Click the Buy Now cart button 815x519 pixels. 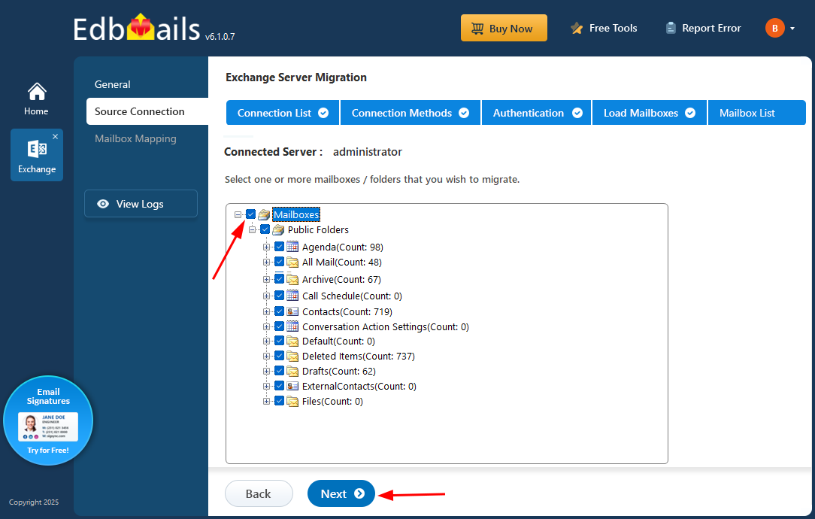[504, 28]
